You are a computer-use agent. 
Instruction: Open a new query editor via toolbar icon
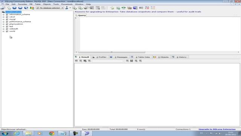[9, 8]
